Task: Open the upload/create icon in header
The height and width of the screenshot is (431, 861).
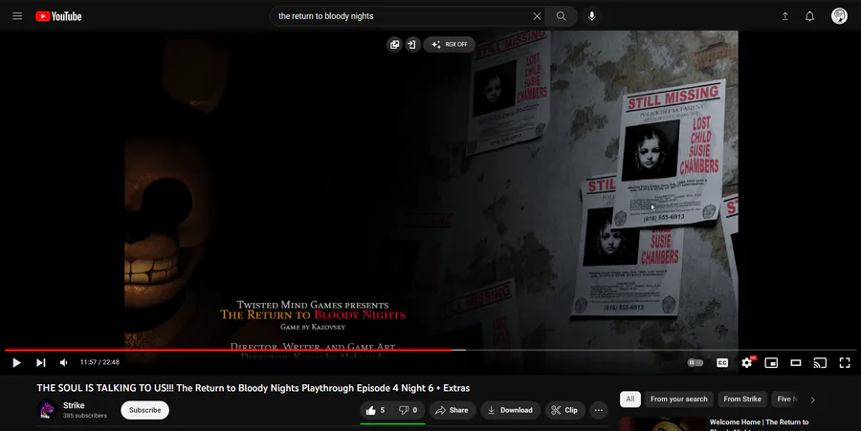Action: [x=785, y=16]
